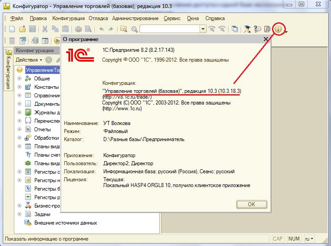Image resolution: width=331 pixels, height=246 pixels.
Task: Open the Syntax helper graduate icon
Action: coord(247,29)
